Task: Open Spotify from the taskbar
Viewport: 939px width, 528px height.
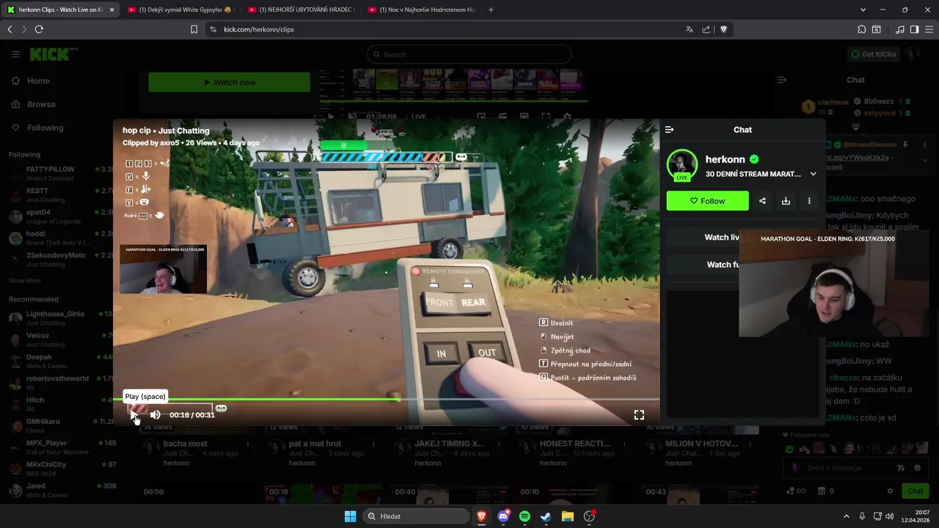Action: [525, 516]
